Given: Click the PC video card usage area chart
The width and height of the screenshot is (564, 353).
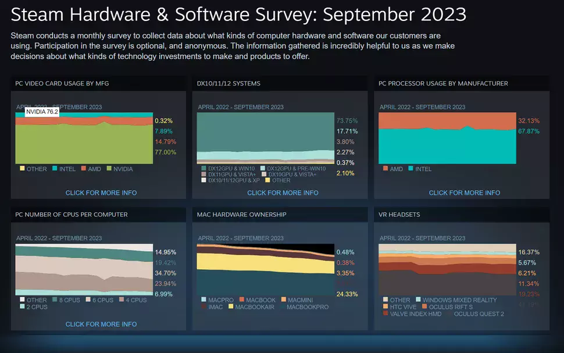Looking at the screenshot, I should (84, 138).
